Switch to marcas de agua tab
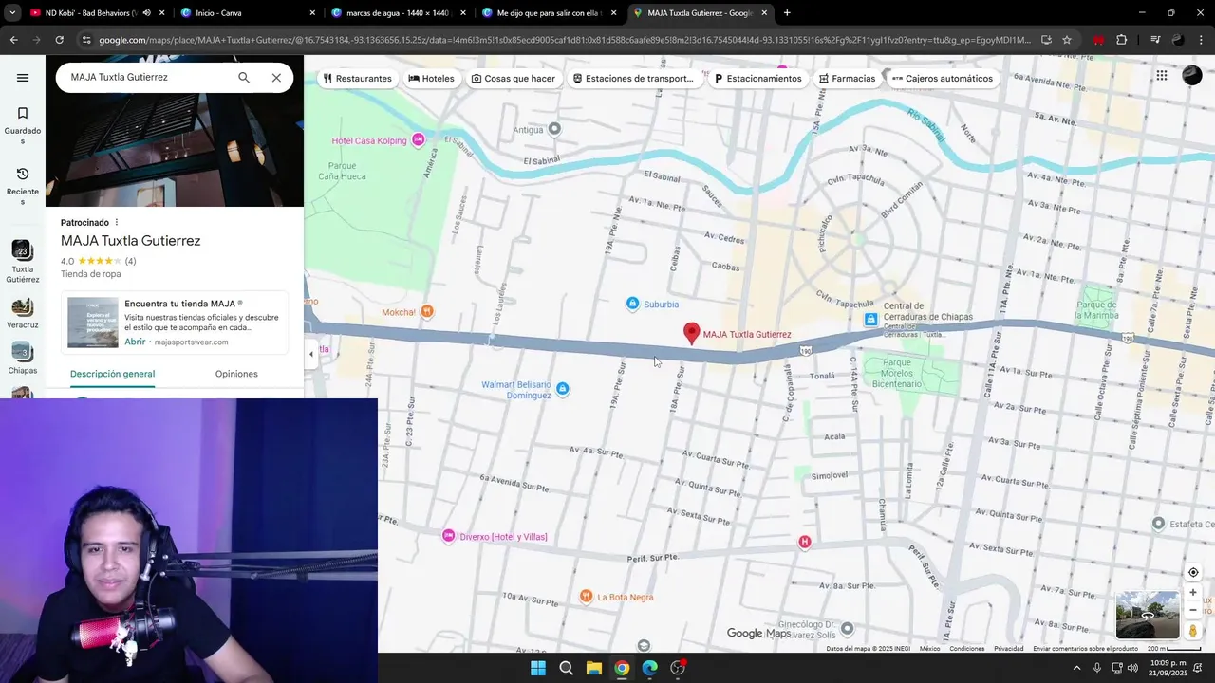 pos(398,13)
